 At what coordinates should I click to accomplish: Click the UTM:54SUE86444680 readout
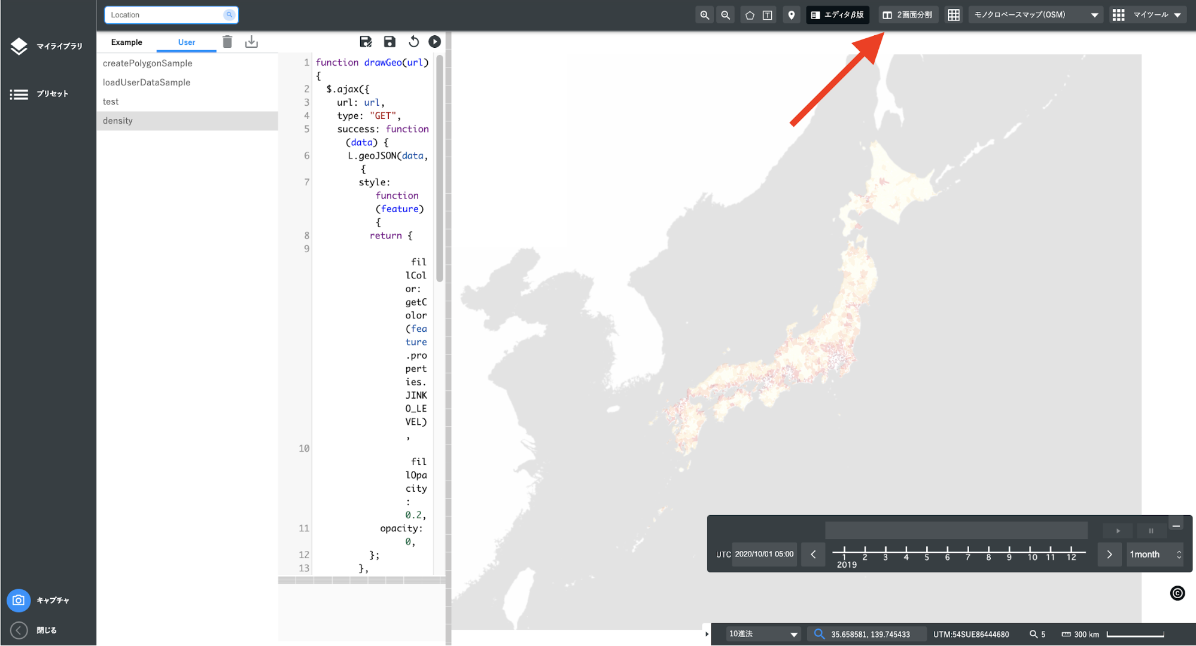click(x=971, y=634)
